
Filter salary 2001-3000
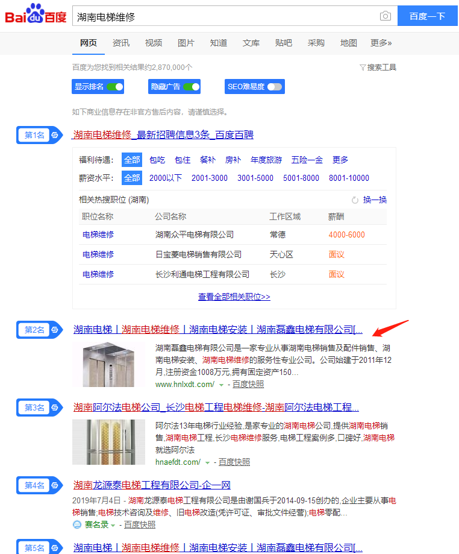tap(210, 178)
